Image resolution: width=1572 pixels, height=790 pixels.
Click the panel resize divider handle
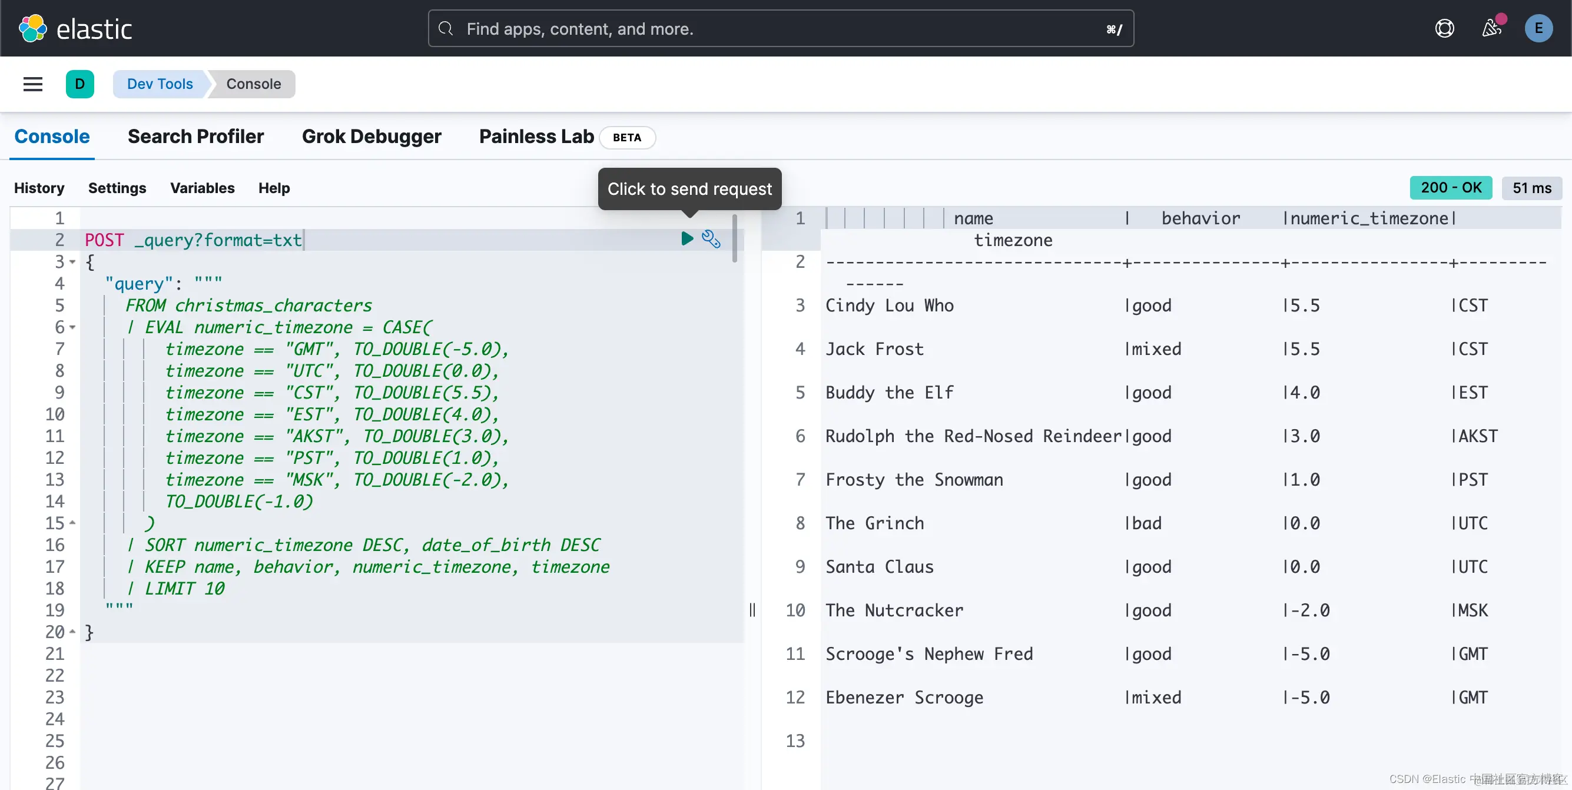tap(752, 610)
